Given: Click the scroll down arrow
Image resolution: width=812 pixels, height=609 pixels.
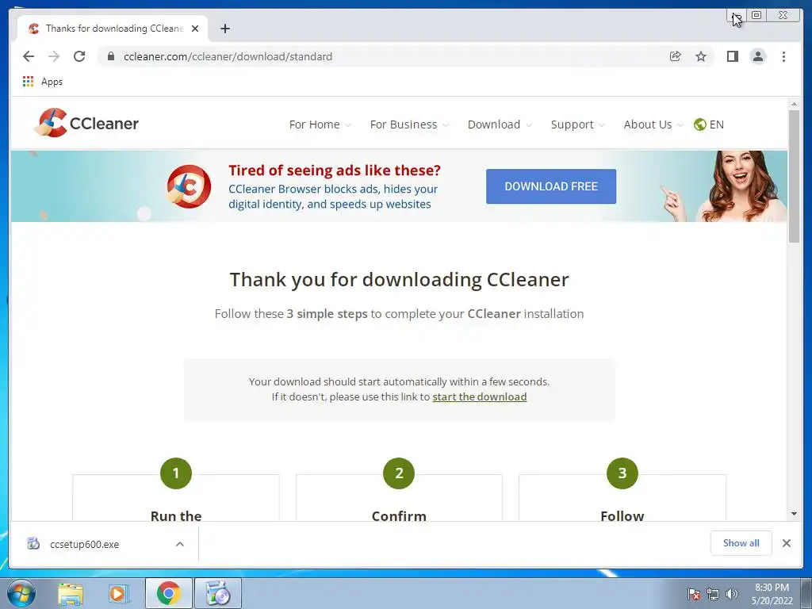Looking at the screenshot, I should click(x=794, y=514).
